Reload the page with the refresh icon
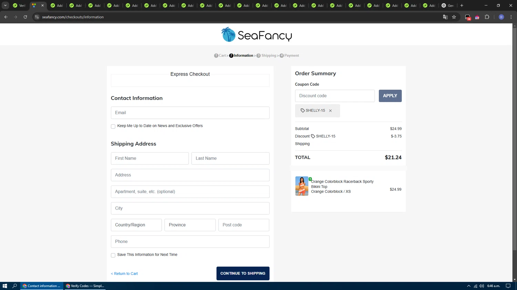517x290 pixels. (x=25, y=17)
